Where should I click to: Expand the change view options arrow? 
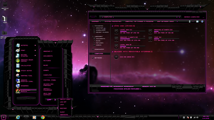193,21
